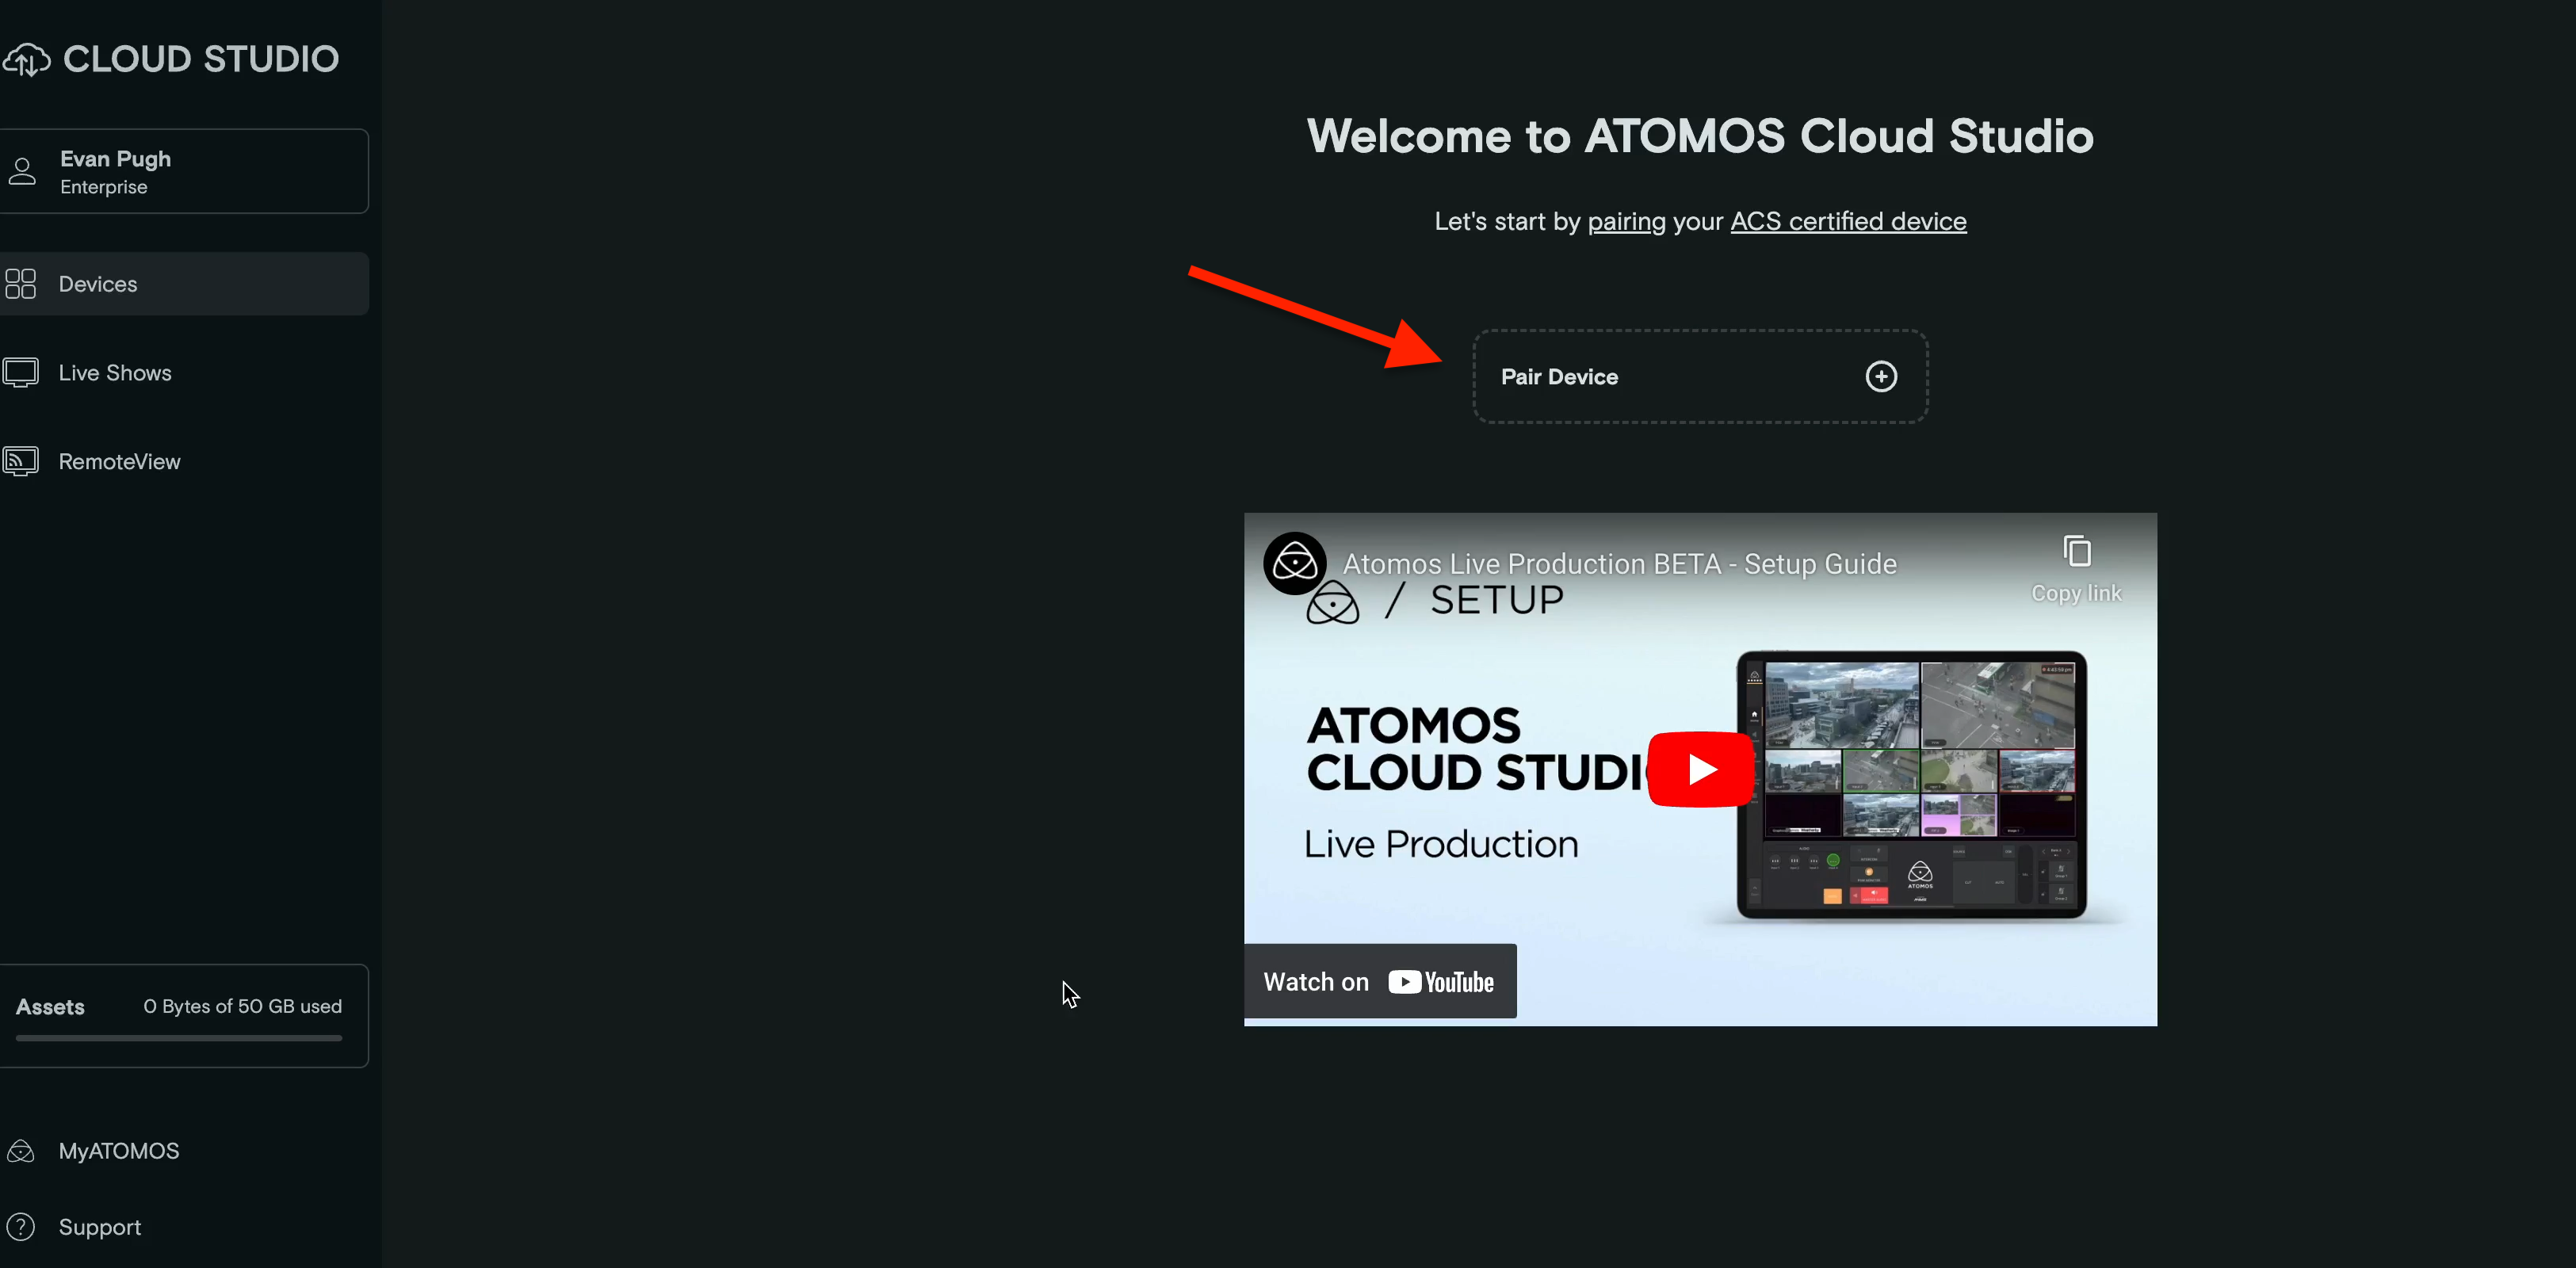Open the Devices menu item
This screenshot has width=2576, height=1268.
pos(185,284)
